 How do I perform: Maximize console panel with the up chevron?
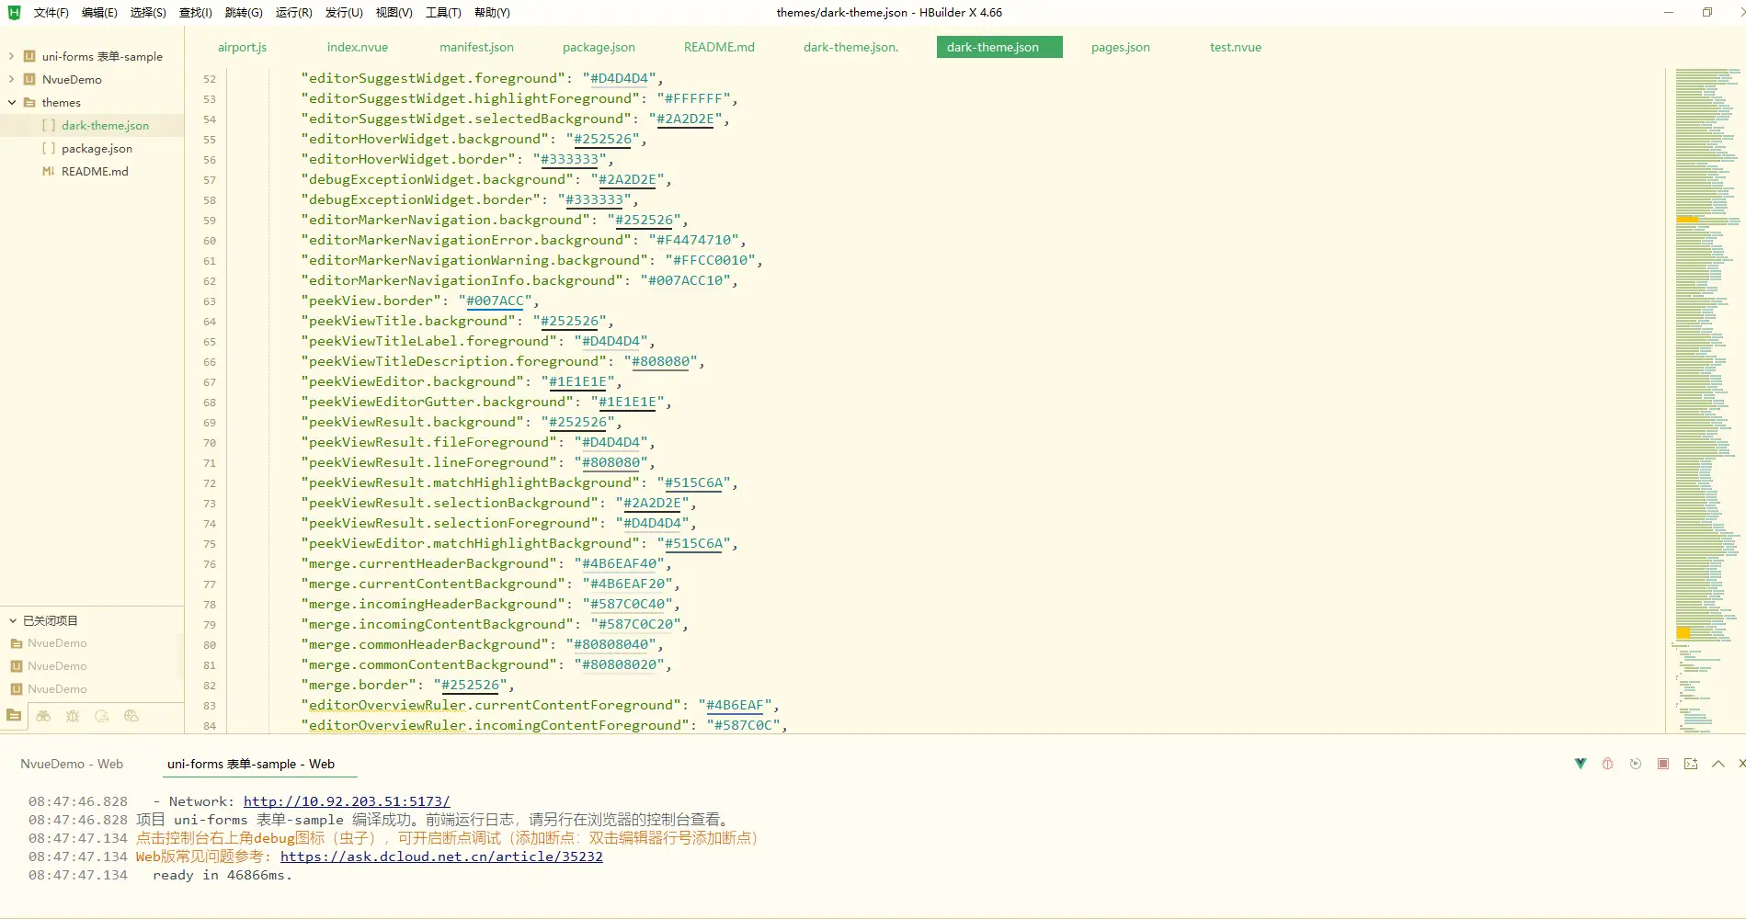point(1717,764)
